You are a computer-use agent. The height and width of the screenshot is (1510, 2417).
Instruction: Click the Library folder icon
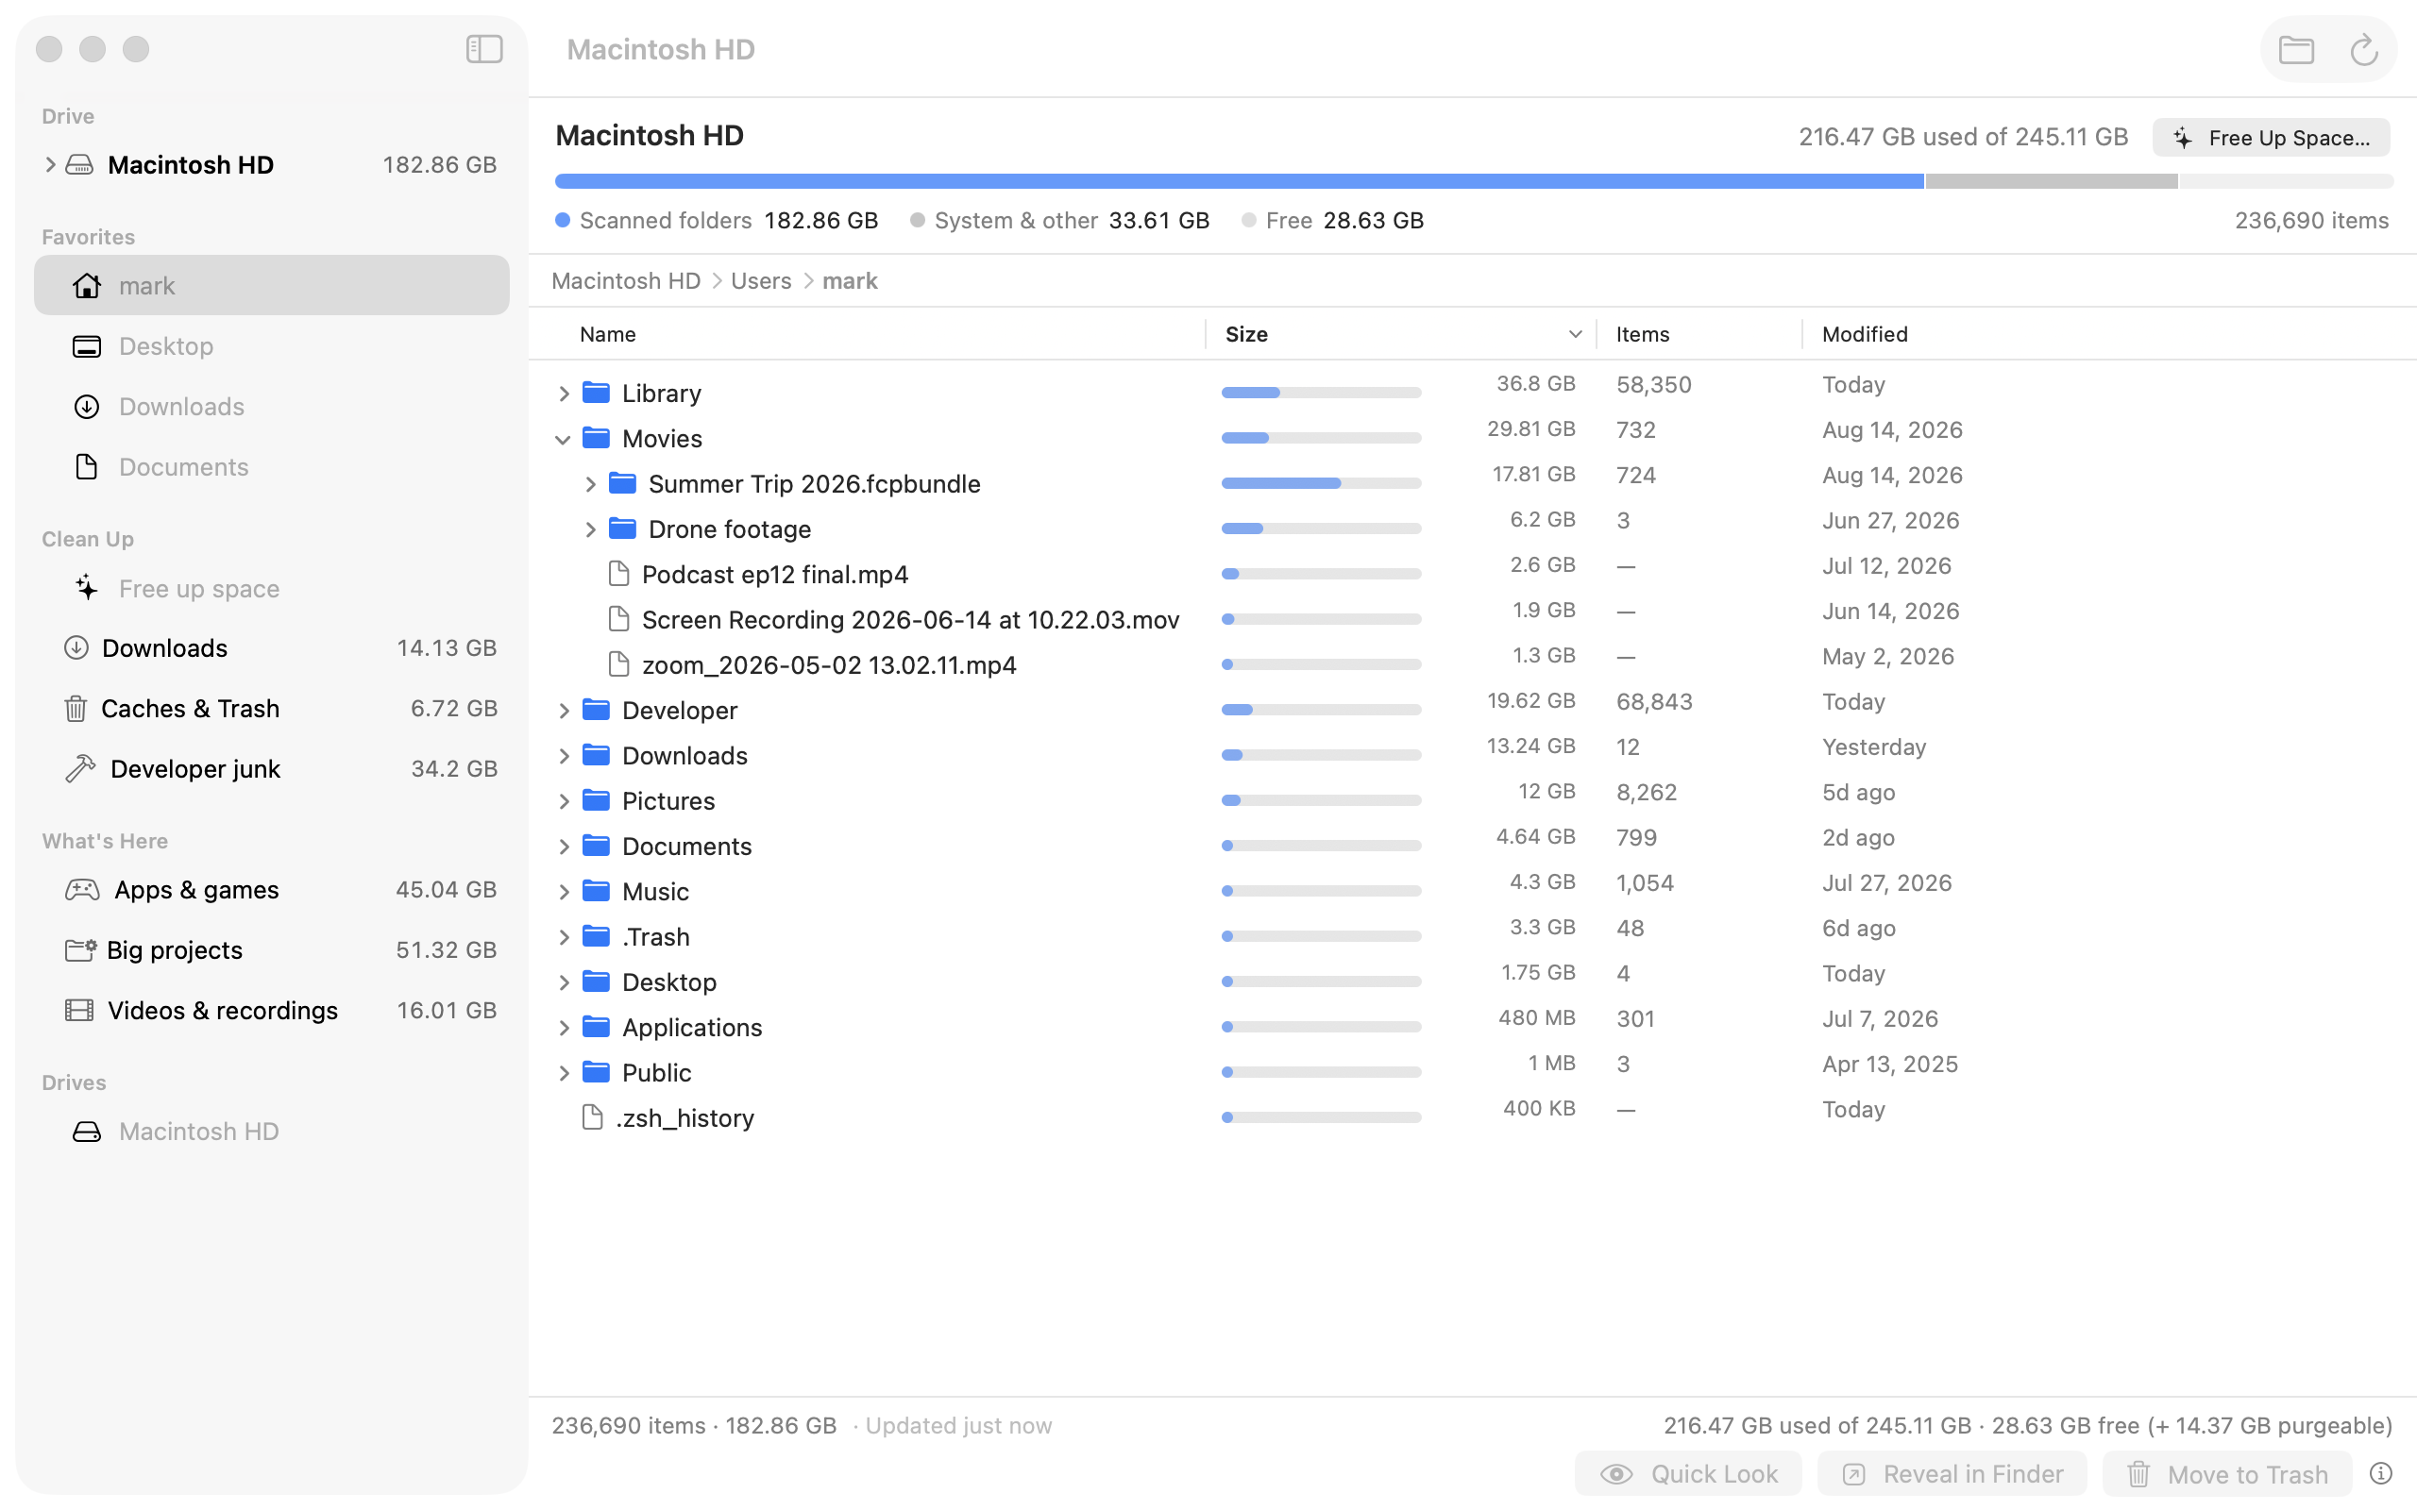pyautogui.click(x=597, y=393)
